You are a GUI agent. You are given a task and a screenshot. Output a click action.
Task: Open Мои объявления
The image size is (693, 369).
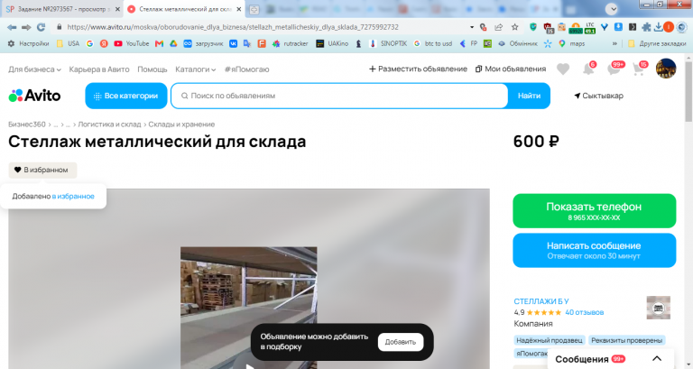click(x=511, y=69)
